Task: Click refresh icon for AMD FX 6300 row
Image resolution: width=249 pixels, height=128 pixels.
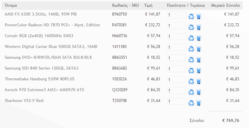Action: click(x=191, y=17)
